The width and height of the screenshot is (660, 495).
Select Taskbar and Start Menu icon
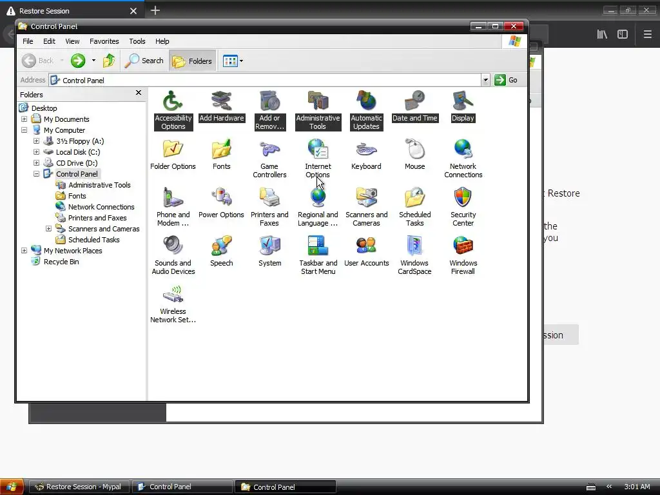click(x=318, y=255)
